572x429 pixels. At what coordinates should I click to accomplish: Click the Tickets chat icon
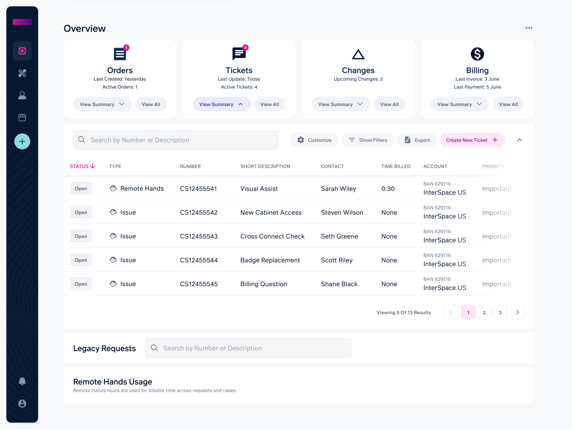239,54
